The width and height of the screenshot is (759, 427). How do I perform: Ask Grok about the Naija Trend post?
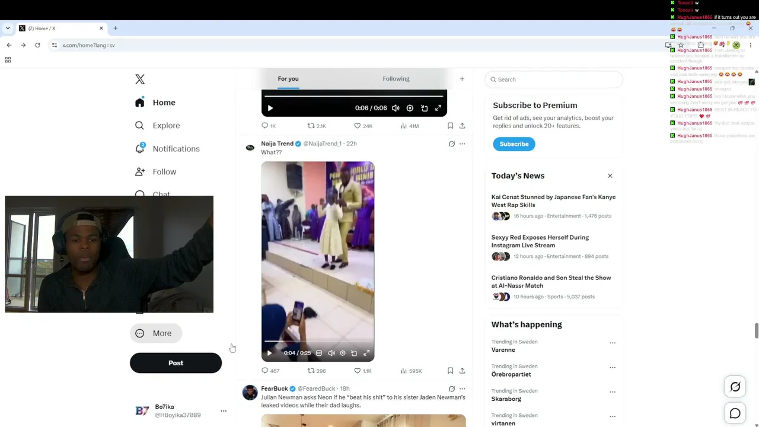click(x=452, y=144)
